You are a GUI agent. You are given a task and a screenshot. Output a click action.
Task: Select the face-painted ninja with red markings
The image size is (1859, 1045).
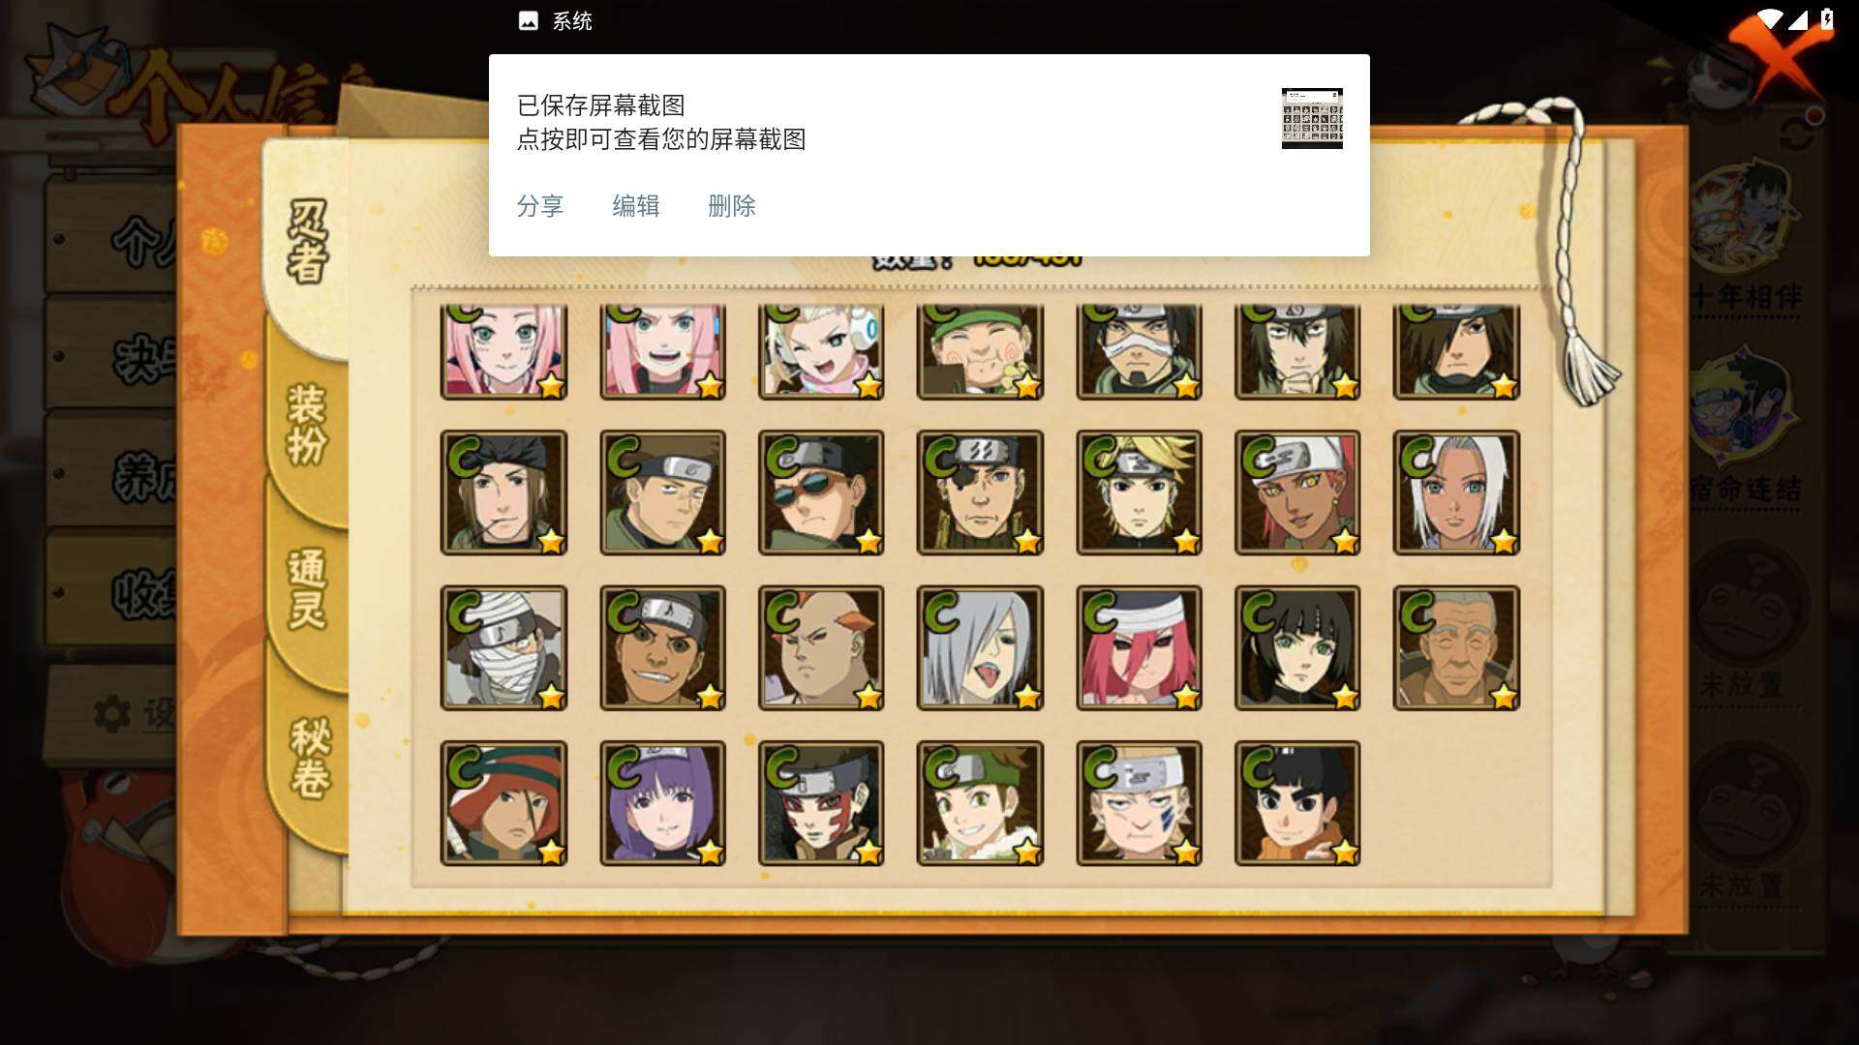point(821,803)
